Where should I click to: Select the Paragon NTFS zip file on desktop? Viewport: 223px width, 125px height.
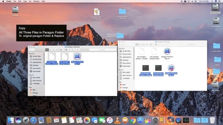pyautogui.click(x=97, y=14)
